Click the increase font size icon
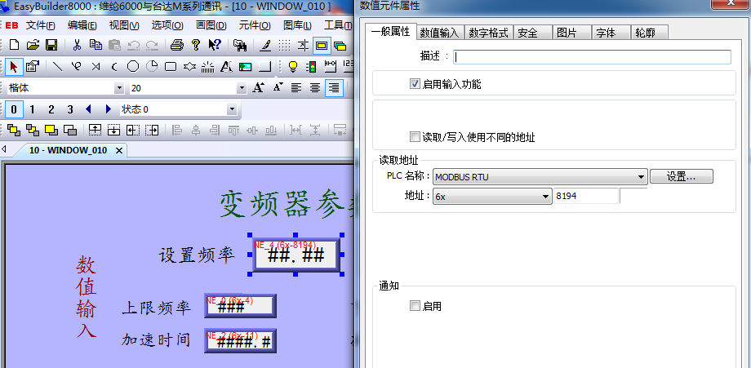 click(258, 87)
